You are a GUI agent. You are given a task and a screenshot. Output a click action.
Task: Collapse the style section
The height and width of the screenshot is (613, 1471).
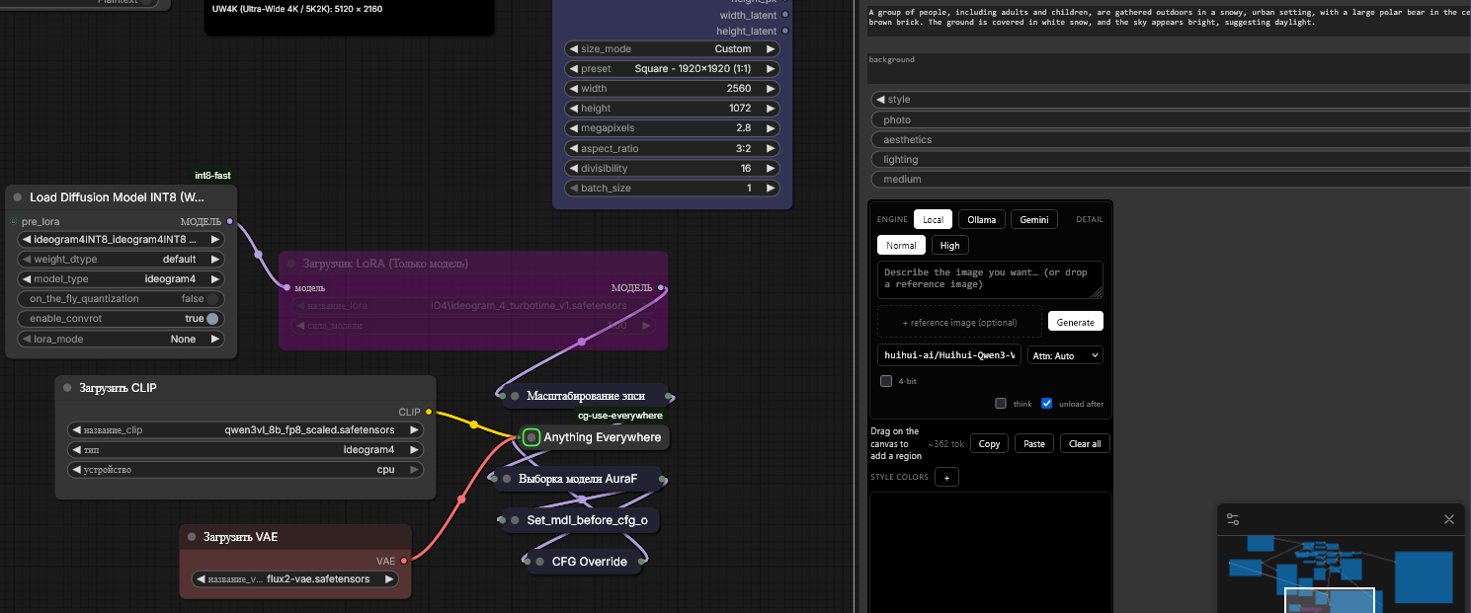pyautogui.click(x=1171, y=100)
